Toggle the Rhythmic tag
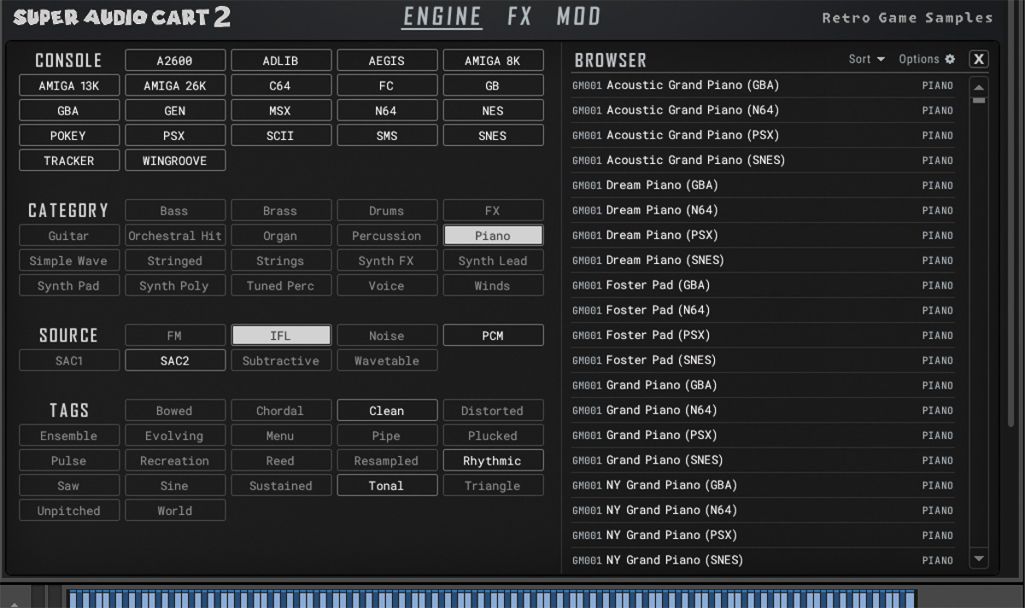This screenshot has height=608, width=1025. tap(492, 460)
